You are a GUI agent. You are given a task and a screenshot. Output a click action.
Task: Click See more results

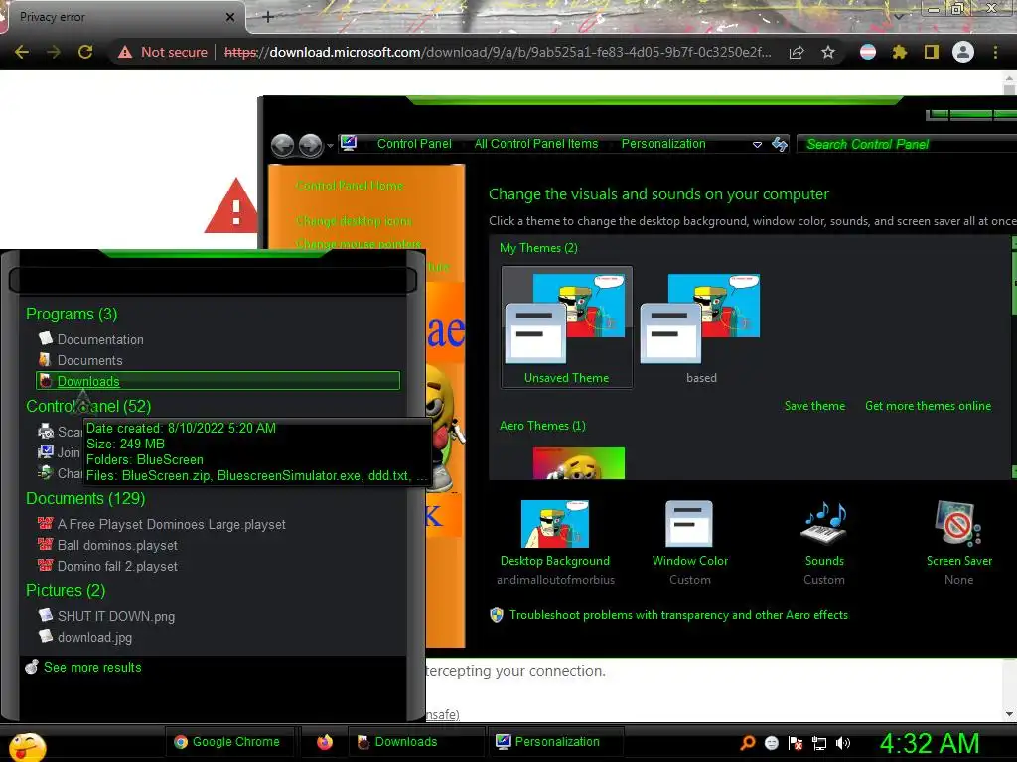(x=92, y=667)
